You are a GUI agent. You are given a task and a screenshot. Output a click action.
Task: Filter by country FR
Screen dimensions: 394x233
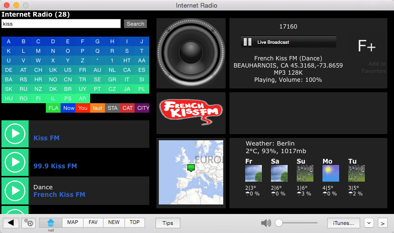83,70
